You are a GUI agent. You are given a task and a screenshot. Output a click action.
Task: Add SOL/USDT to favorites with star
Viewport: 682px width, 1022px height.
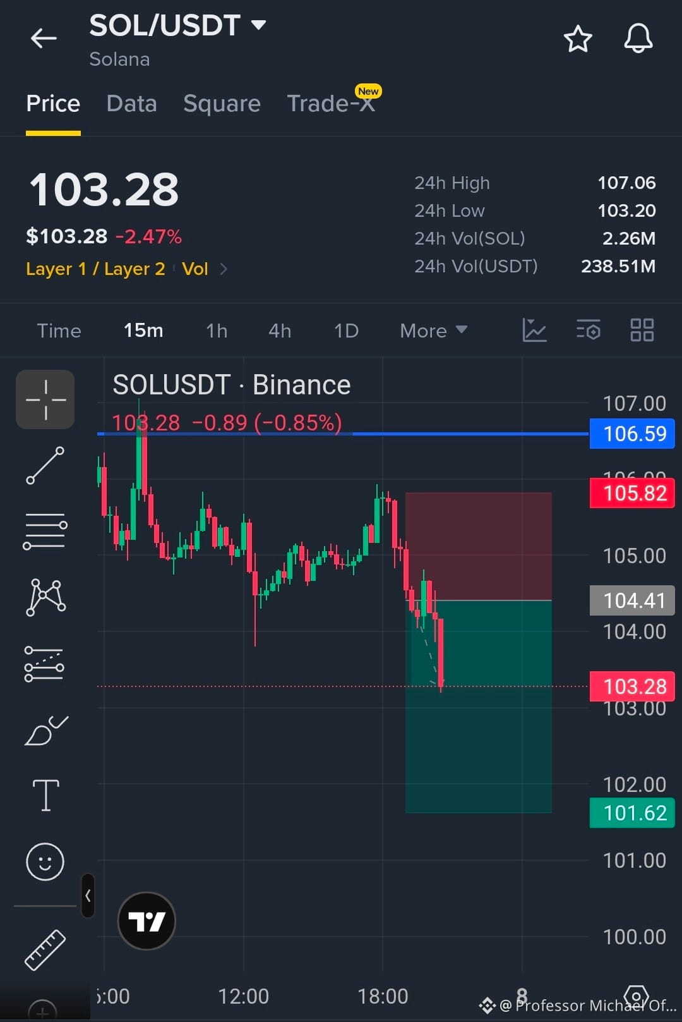578,39
